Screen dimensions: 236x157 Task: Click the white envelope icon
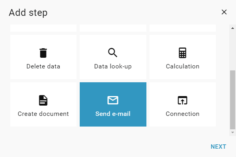pos(113,100)
